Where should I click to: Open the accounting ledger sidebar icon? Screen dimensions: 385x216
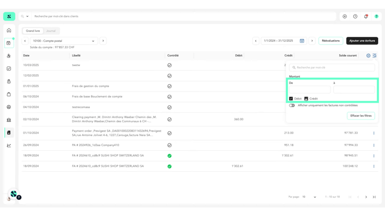coord(9,132)
